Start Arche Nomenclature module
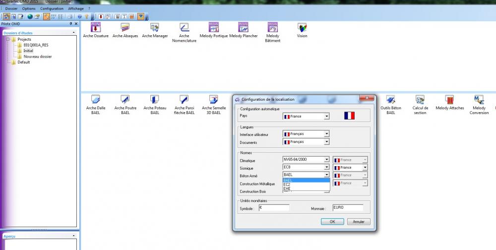The height and width of the screenshot is (250, 496). (184, 32)
